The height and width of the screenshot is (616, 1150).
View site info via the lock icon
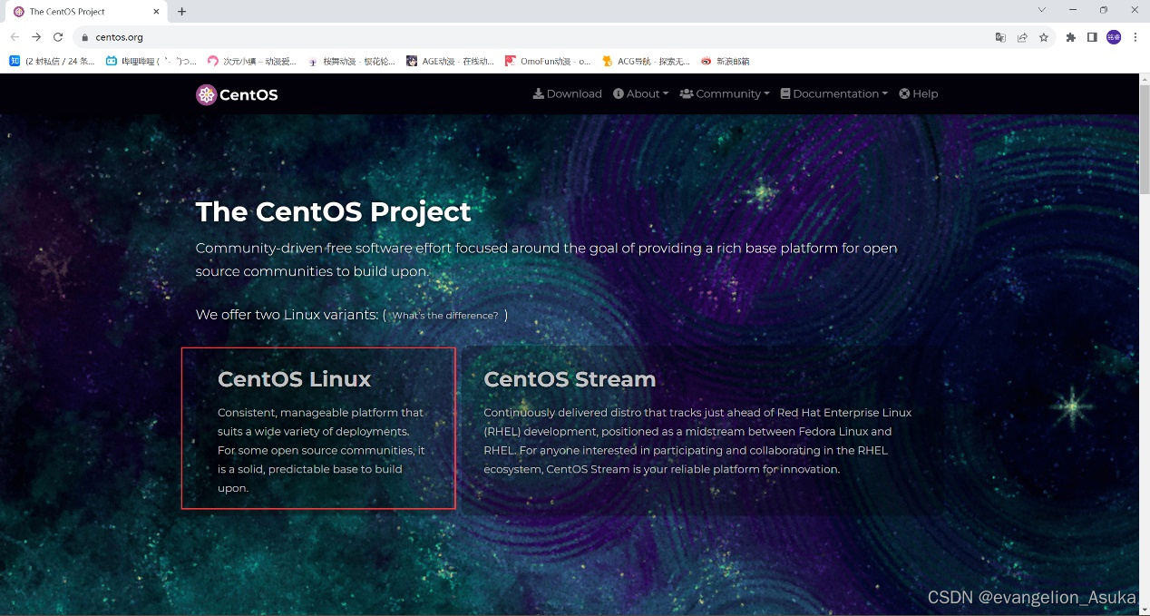(84, 37)
